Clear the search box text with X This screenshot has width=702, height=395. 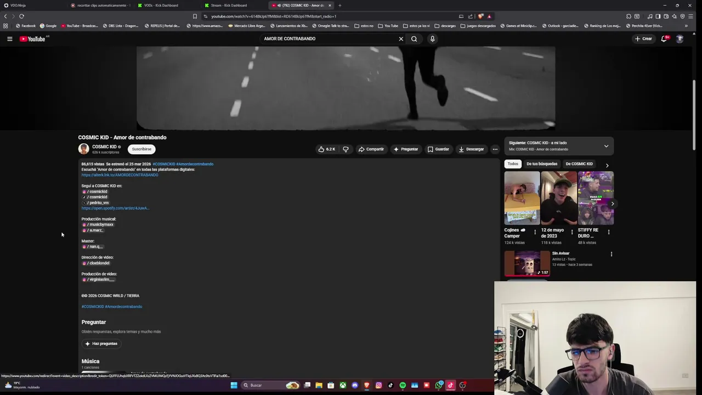coord(401,39)
